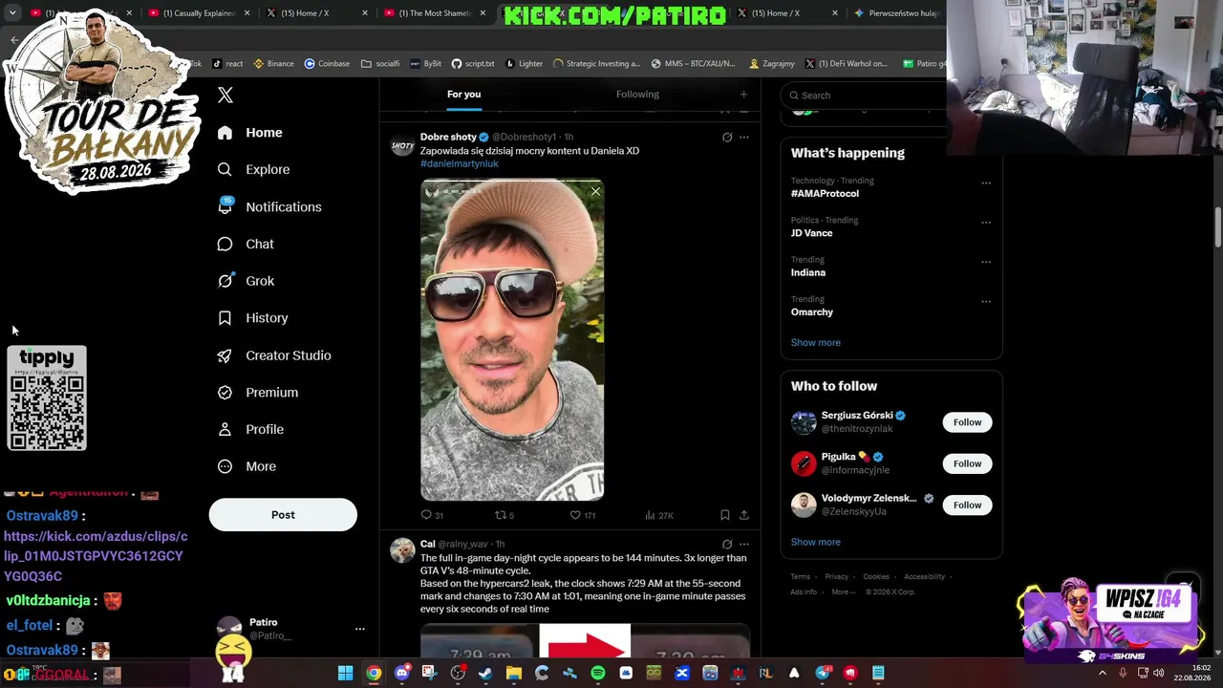Image resolution: width=1223 pixels, height=688 pixels.
Task: Open the Omarchy trending topic
Action: (x=812, y=312)
